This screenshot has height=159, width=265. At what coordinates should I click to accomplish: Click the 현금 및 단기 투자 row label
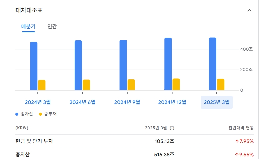[34, 141]
